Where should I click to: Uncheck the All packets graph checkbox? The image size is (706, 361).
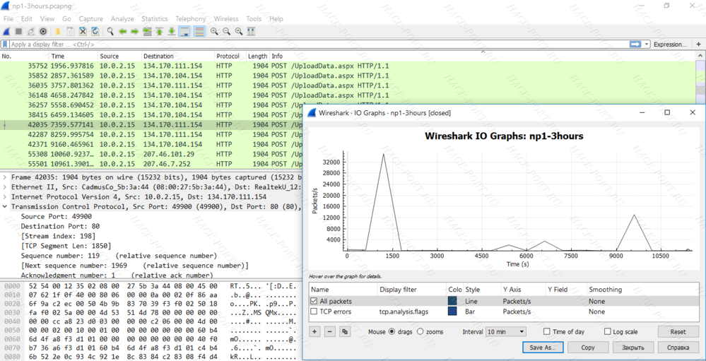point(314,301)
